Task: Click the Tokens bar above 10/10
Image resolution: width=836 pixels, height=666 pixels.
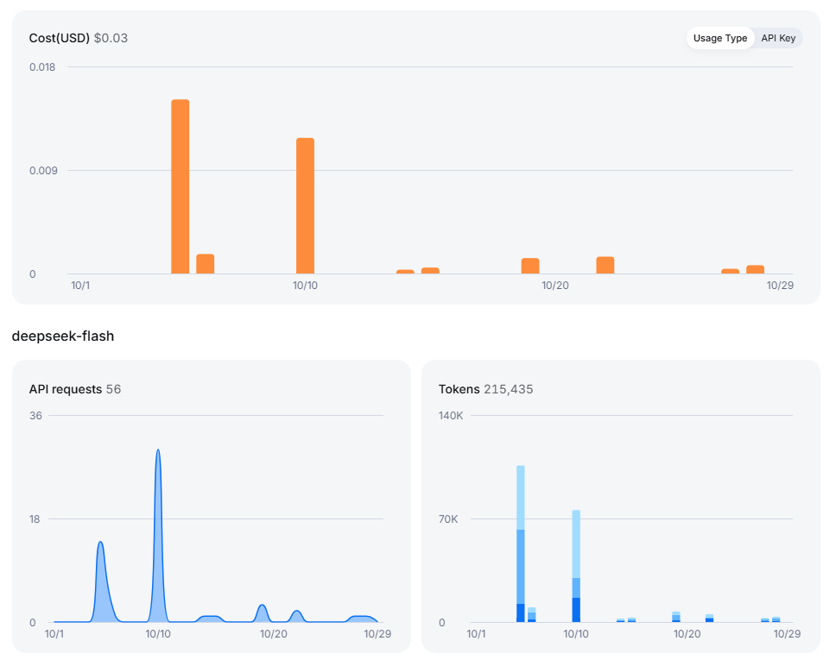Action: point(576,566)
